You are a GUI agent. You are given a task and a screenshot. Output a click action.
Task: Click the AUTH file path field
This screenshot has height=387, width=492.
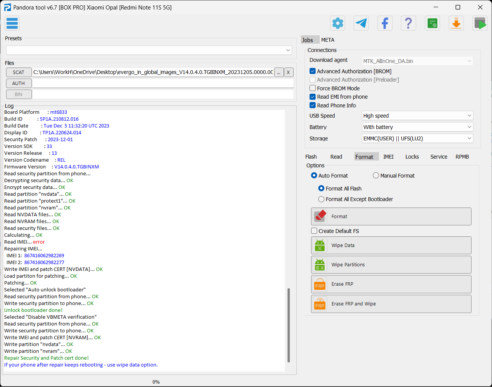(x=163, y=83)
